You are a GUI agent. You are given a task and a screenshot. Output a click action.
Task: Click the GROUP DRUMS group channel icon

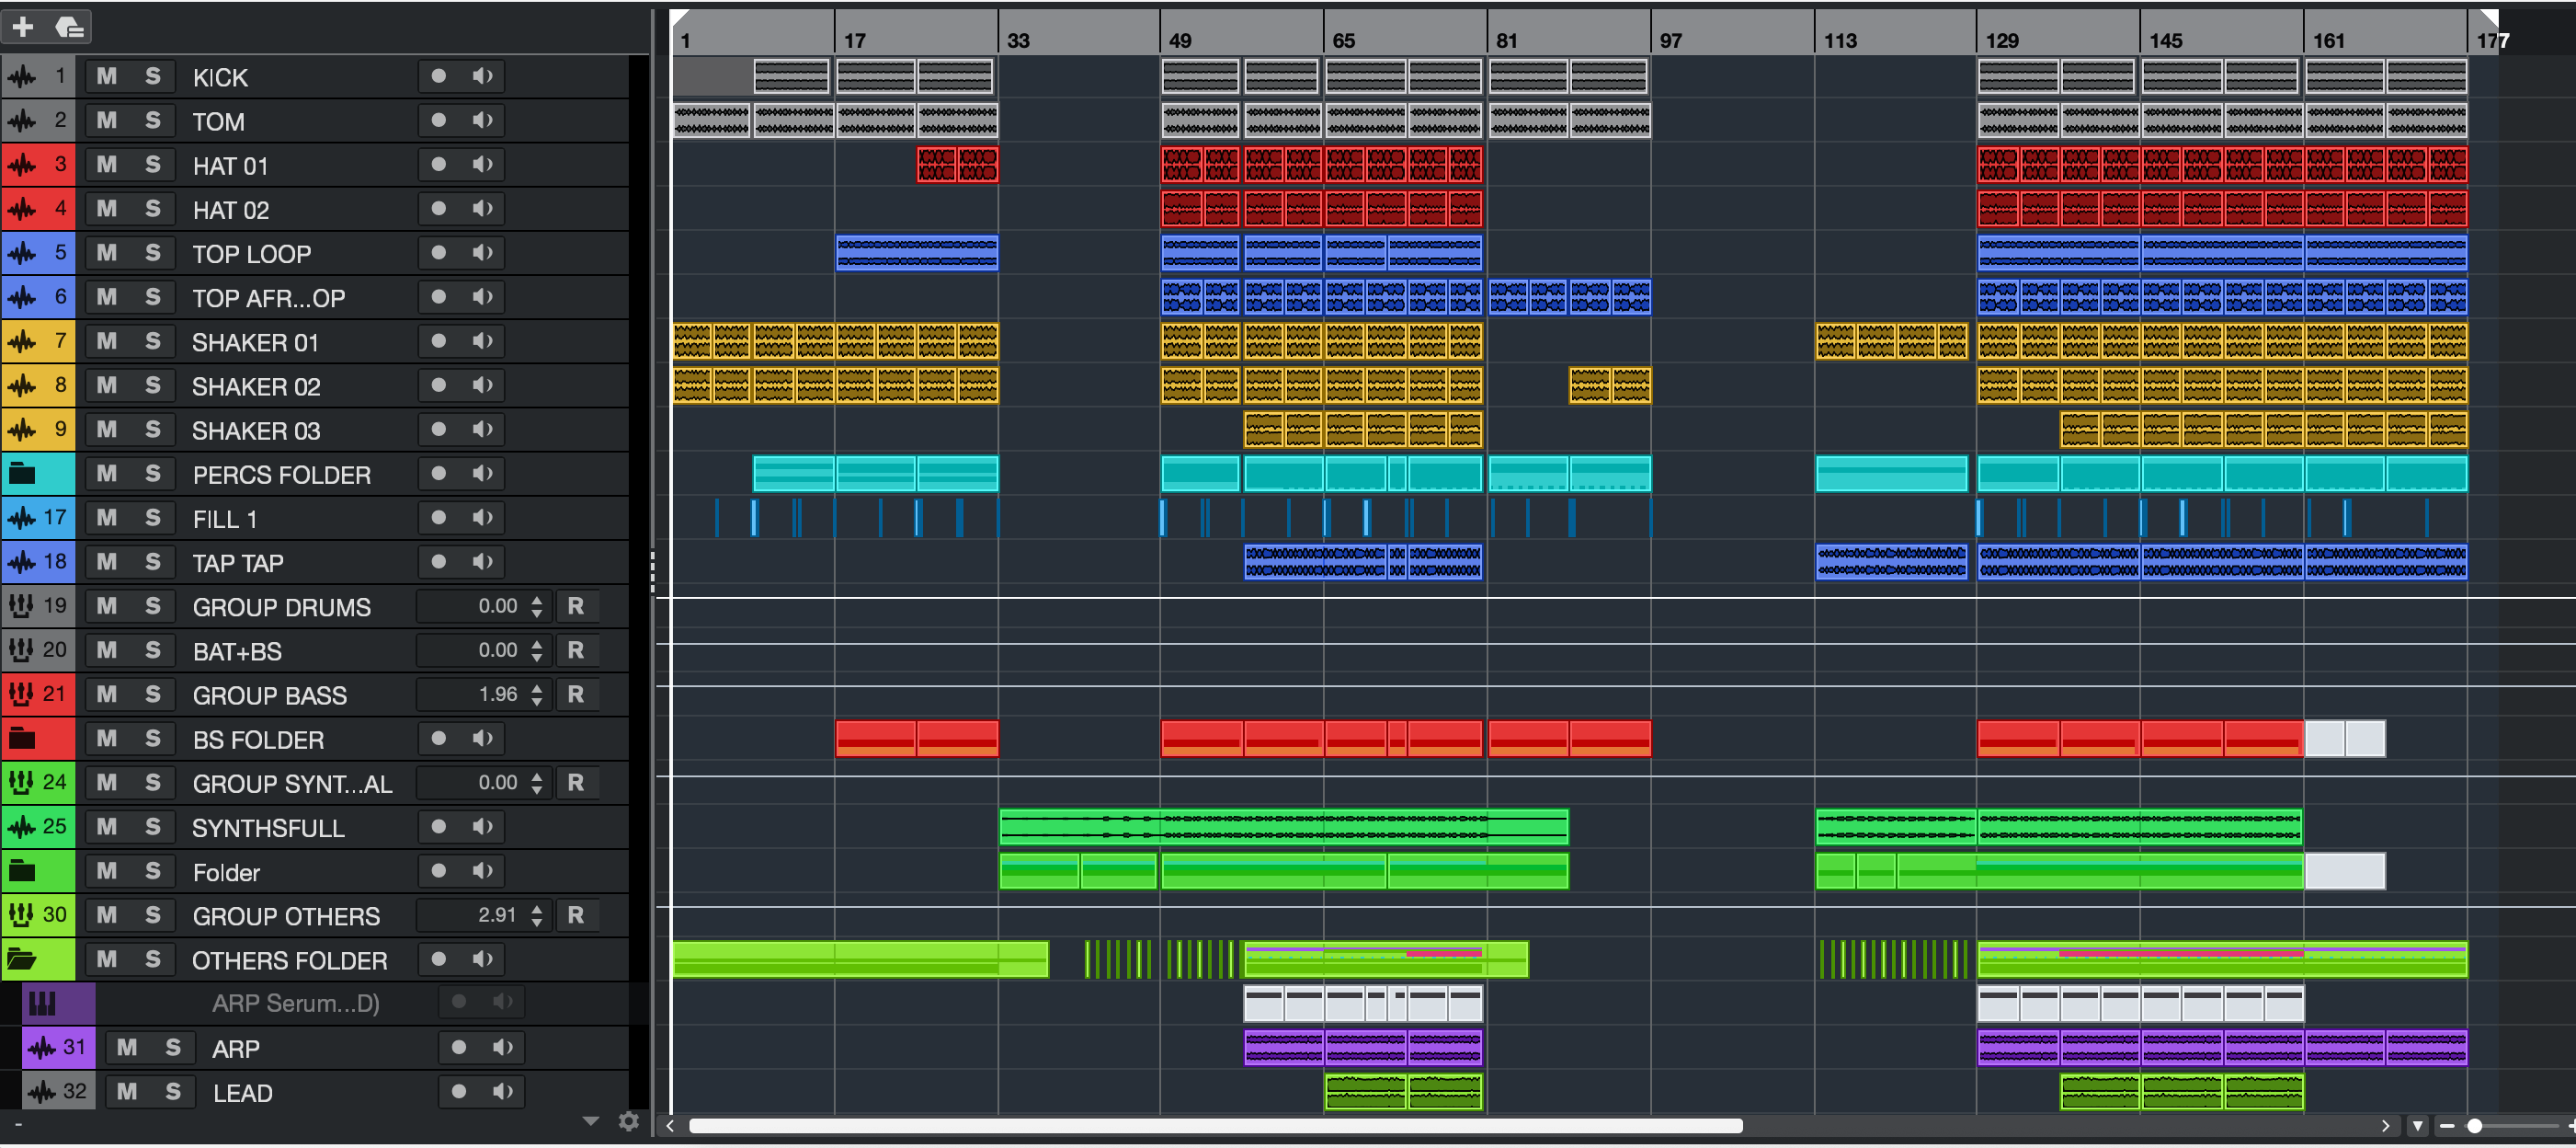point(21,605)
